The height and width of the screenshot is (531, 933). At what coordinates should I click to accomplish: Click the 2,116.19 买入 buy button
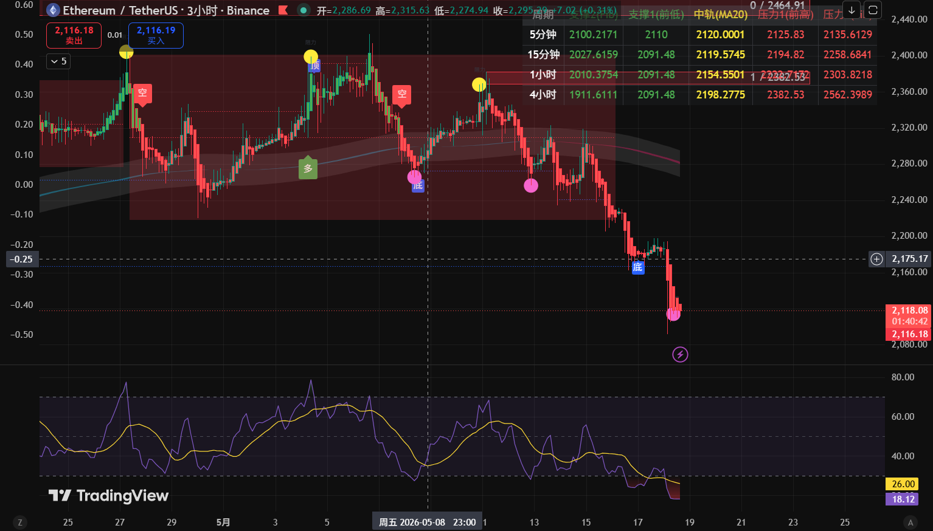coord(156,35)
